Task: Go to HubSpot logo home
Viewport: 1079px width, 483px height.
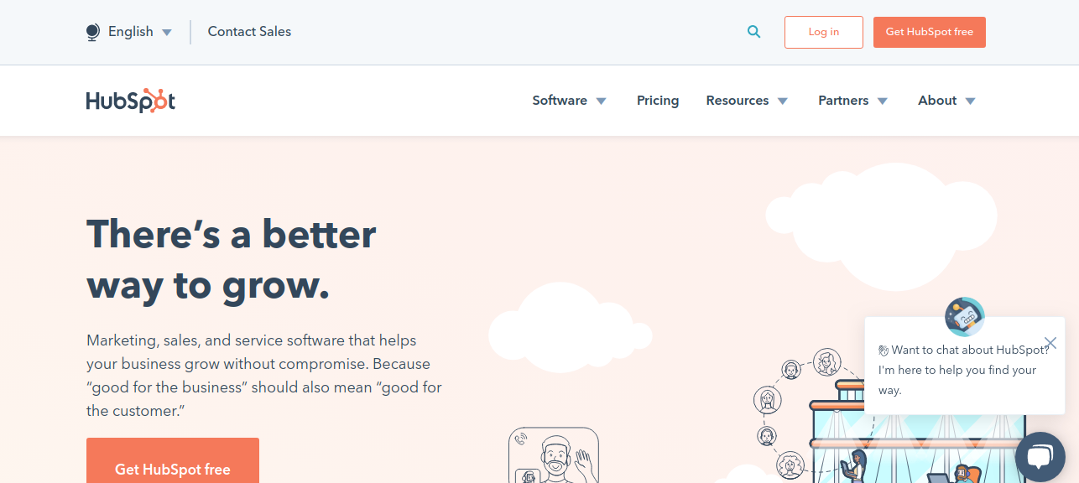Action: (x=131, y=101)
